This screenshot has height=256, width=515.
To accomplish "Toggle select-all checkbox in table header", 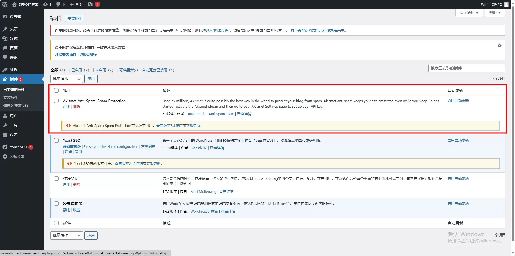I will [x=56, y=90].
